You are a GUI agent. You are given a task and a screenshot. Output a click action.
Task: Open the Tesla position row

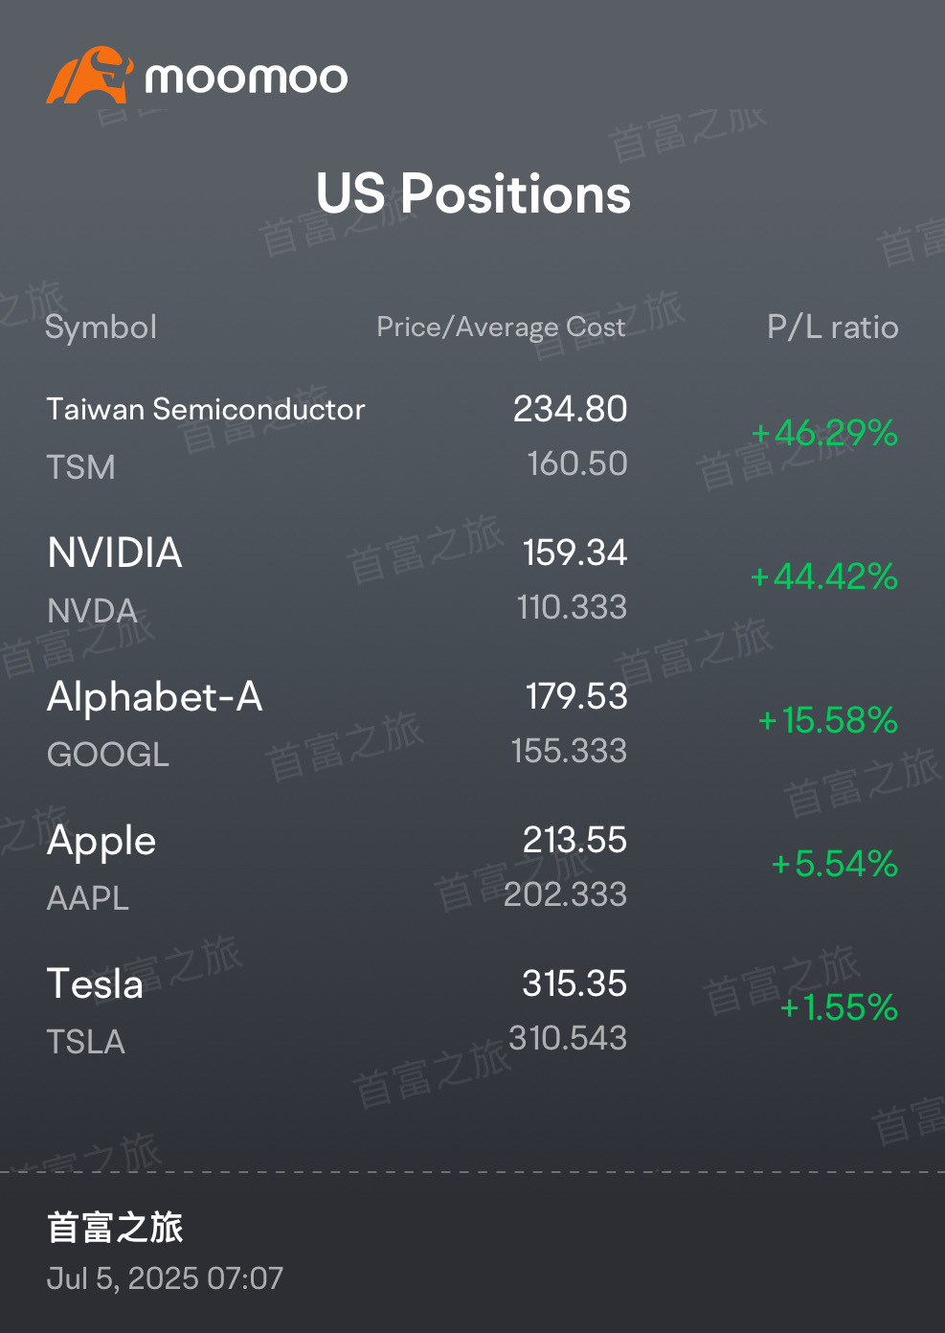click(x=472, y=1011)
